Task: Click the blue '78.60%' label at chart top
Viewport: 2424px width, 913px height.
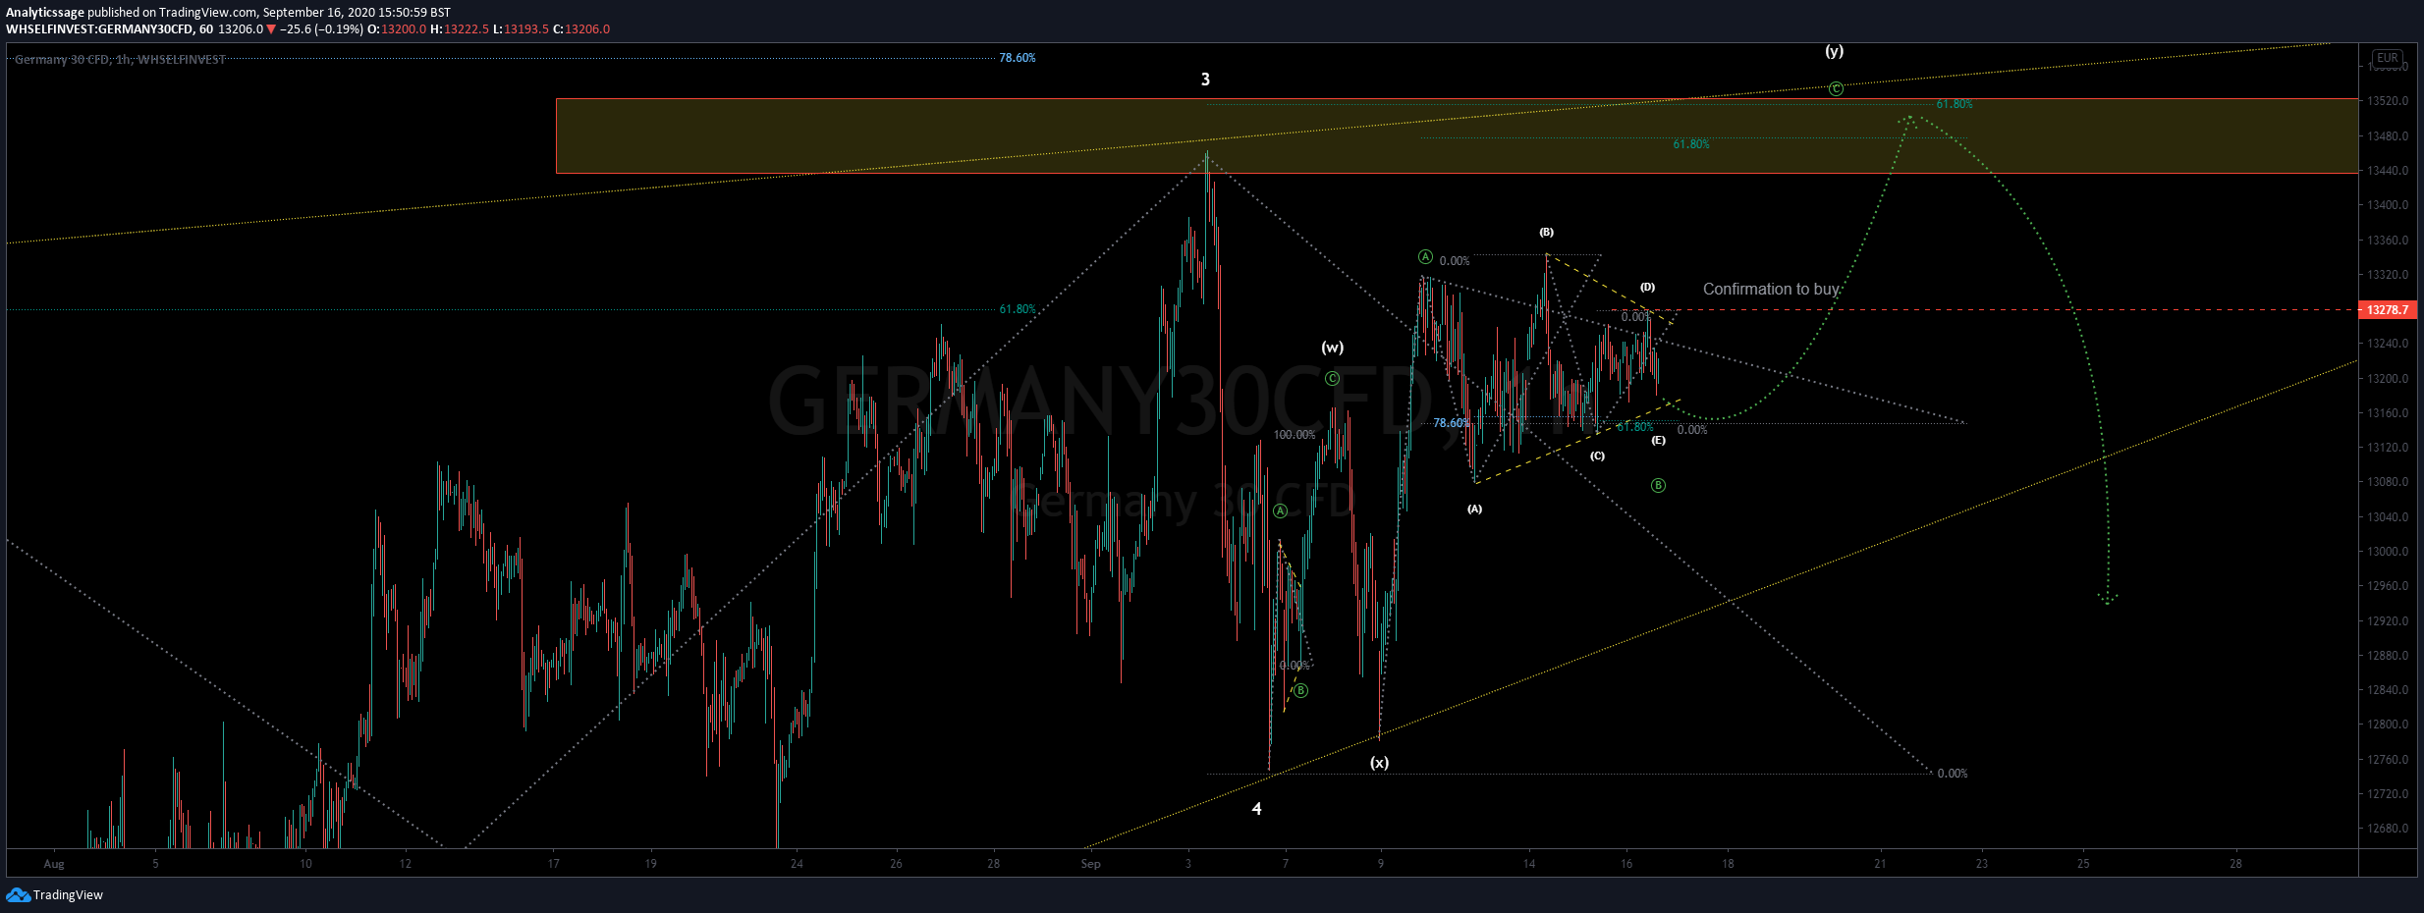Action: click(1017, 58)
